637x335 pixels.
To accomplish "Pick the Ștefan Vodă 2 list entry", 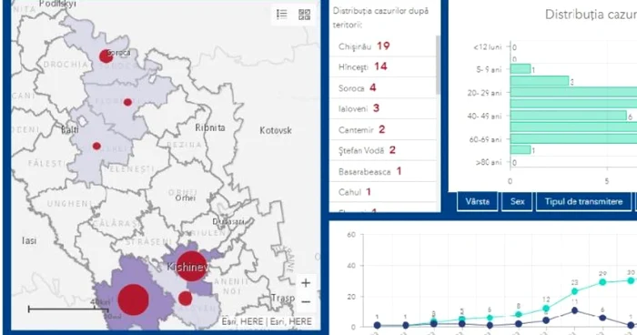I will click(383, 150).
